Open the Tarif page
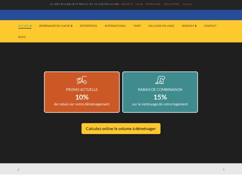Viewport: 242px width, 181px height. click(137, 26)
